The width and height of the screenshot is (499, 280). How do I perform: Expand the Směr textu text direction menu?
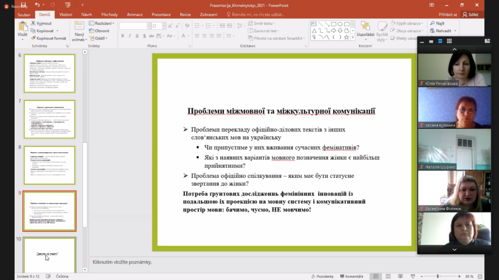pos(261,23)
